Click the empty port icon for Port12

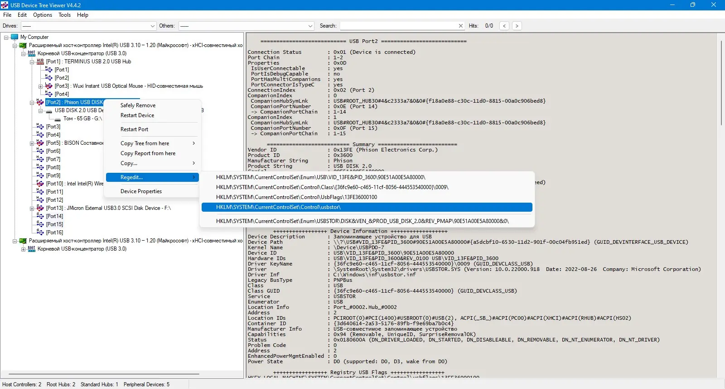pos(40,200)
